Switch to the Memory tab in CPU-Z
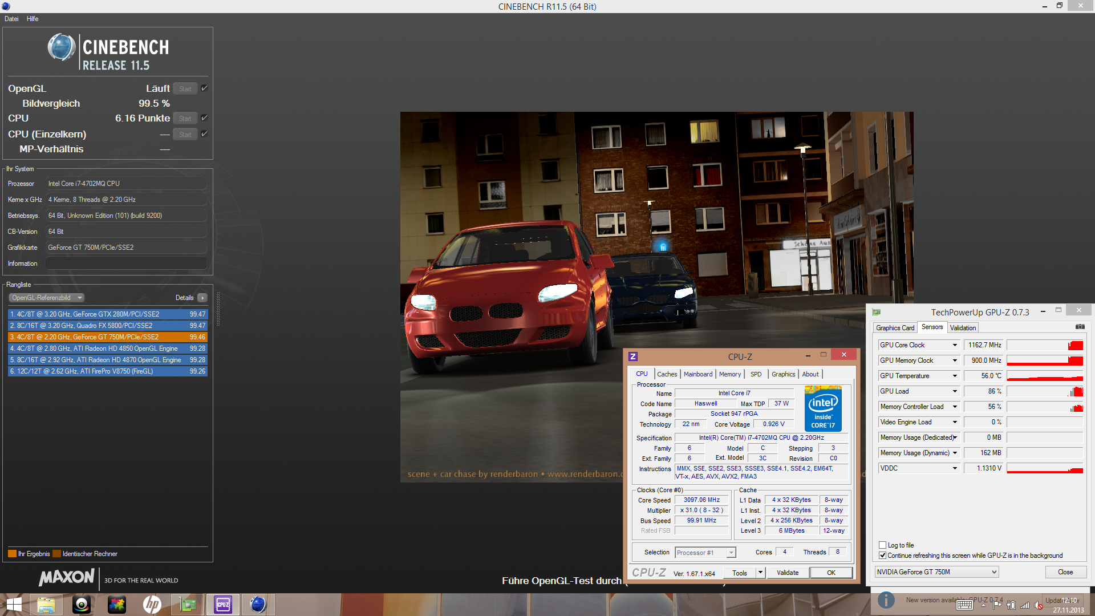Image resolution: width=1095 pixels, height=616 pixels. coord(730,374)
